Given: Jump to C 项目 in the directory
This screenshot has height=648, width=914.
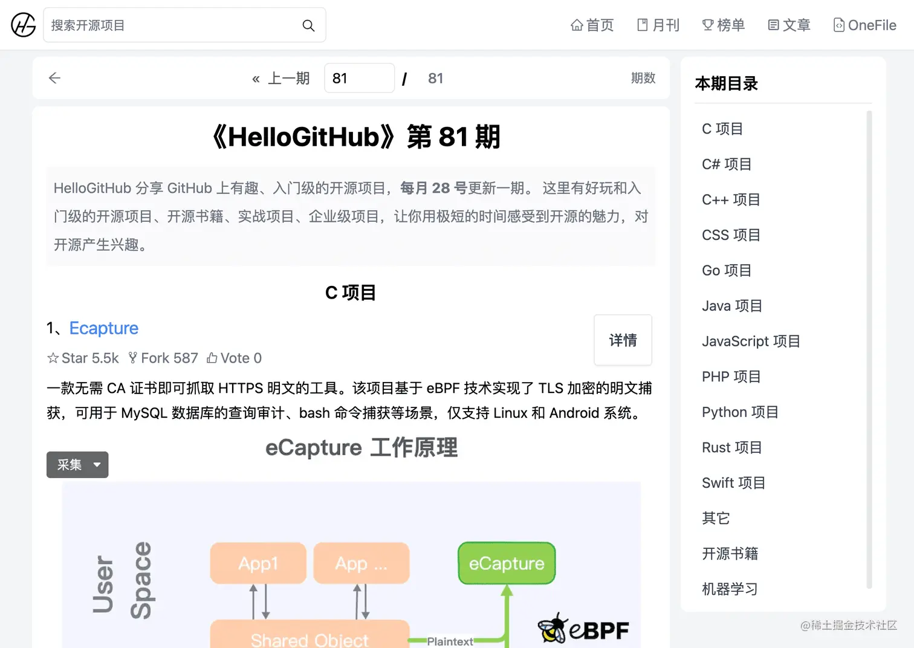Looking at the screenshot, I should (x=722, y=129).
